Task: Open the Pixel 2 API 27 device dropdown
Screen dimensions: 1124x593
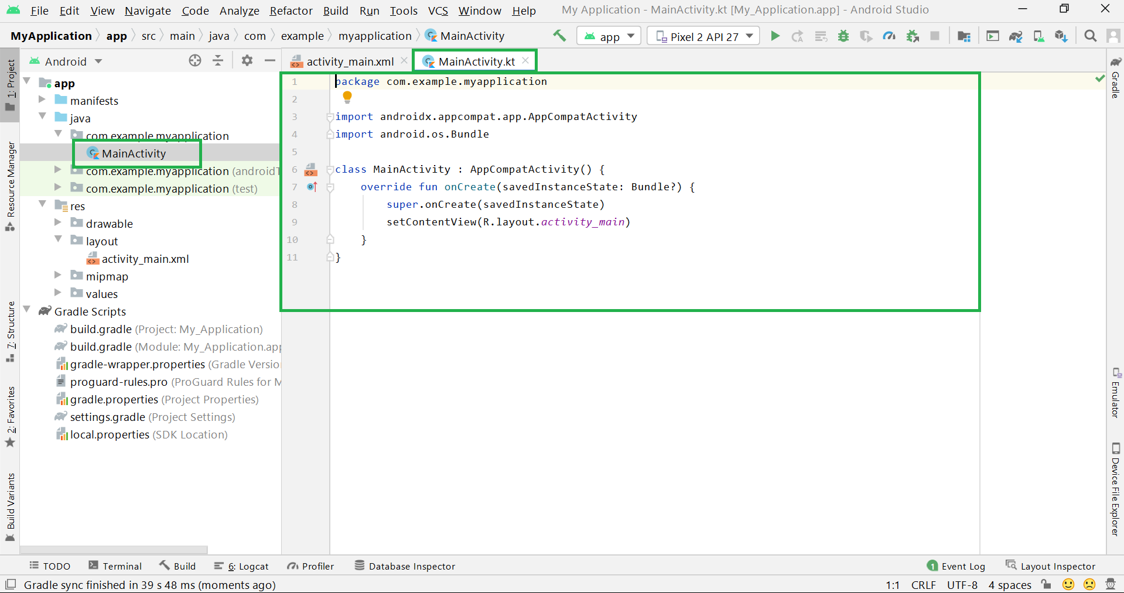Action: pos(703,36)
